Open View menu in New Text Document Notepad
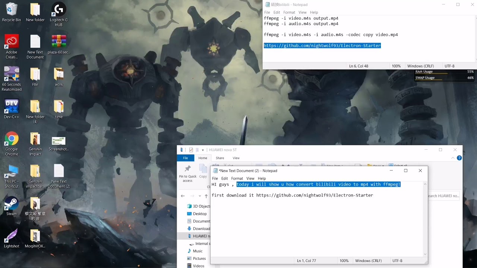Image resolution: width=477 pixels, height=268 pixels. [x=250, y=178]
